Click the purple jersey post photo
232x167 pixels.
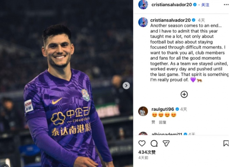pyautogui.click(x=67, y=84)
